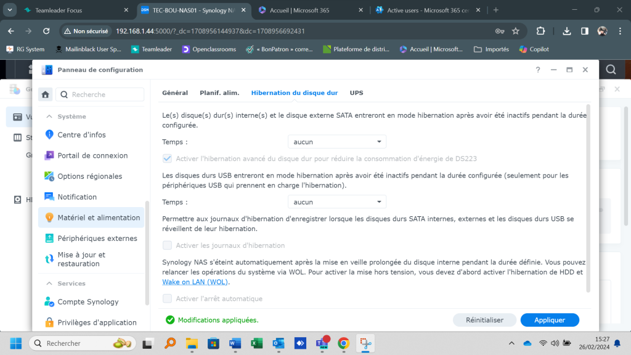Screen dimensions: 631x355
Task: Open Compte Synology settings
Action: (x=88, y=302)
